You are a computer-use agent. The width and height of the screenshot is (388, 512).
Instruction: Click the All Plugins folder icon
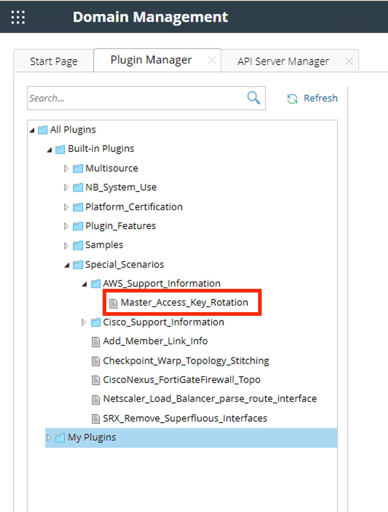[43, 129]
